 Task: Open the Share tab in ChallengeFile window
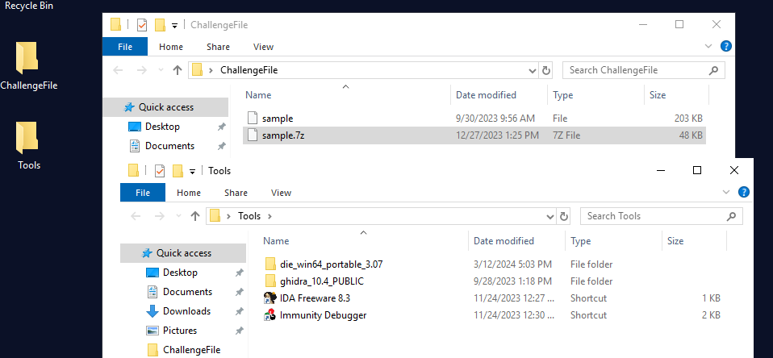pos(218,47)
